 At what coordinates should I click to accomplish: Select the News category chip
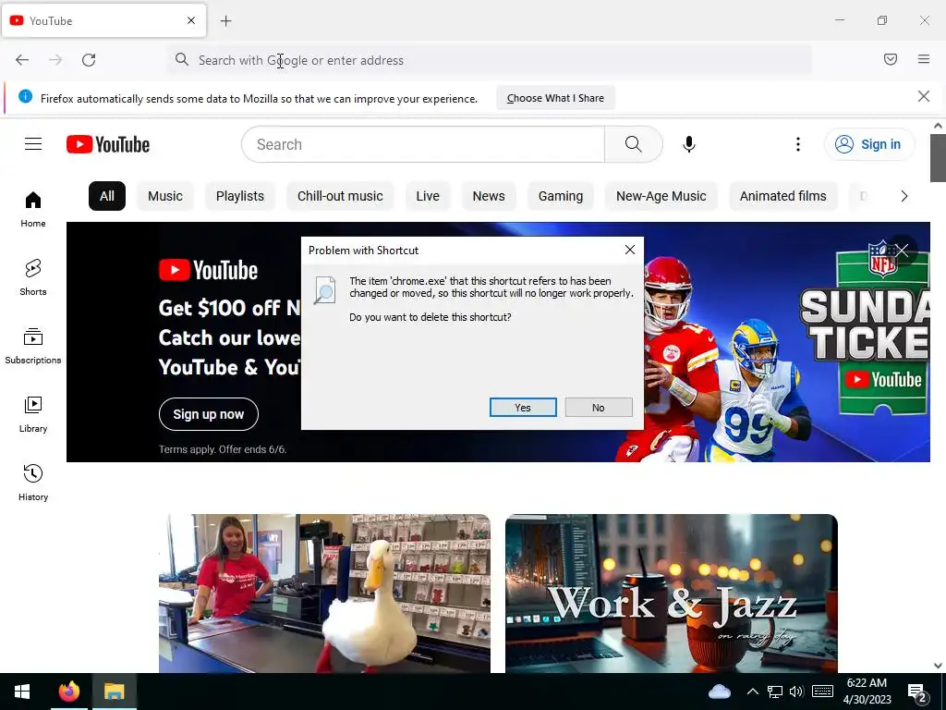tap(489, 196)
